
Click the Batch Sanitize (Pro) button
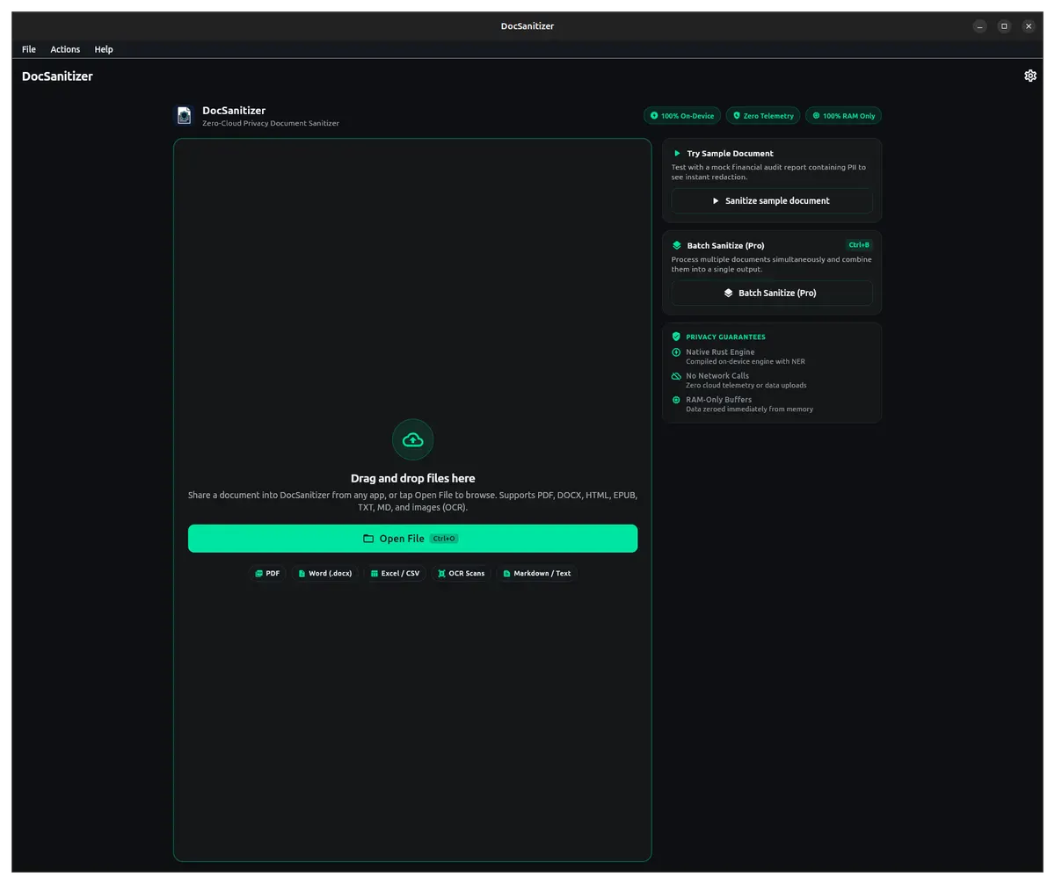click(x=772, y=293)
